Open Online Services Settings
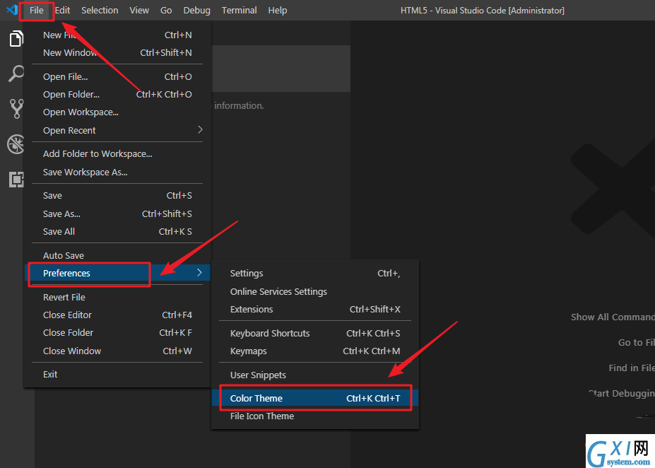 tap(315, 292)
